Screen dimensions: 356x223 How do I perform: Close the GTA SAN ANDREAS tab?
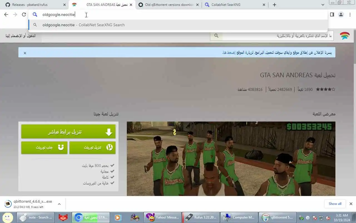[131, 5]
